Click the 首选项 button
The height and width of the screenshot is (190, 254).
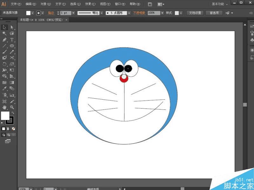tap(214, 13)
